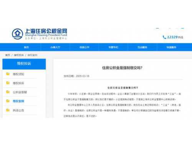
Task: Open the 办事大厅 navigation menu
Action: click(55, 47)
